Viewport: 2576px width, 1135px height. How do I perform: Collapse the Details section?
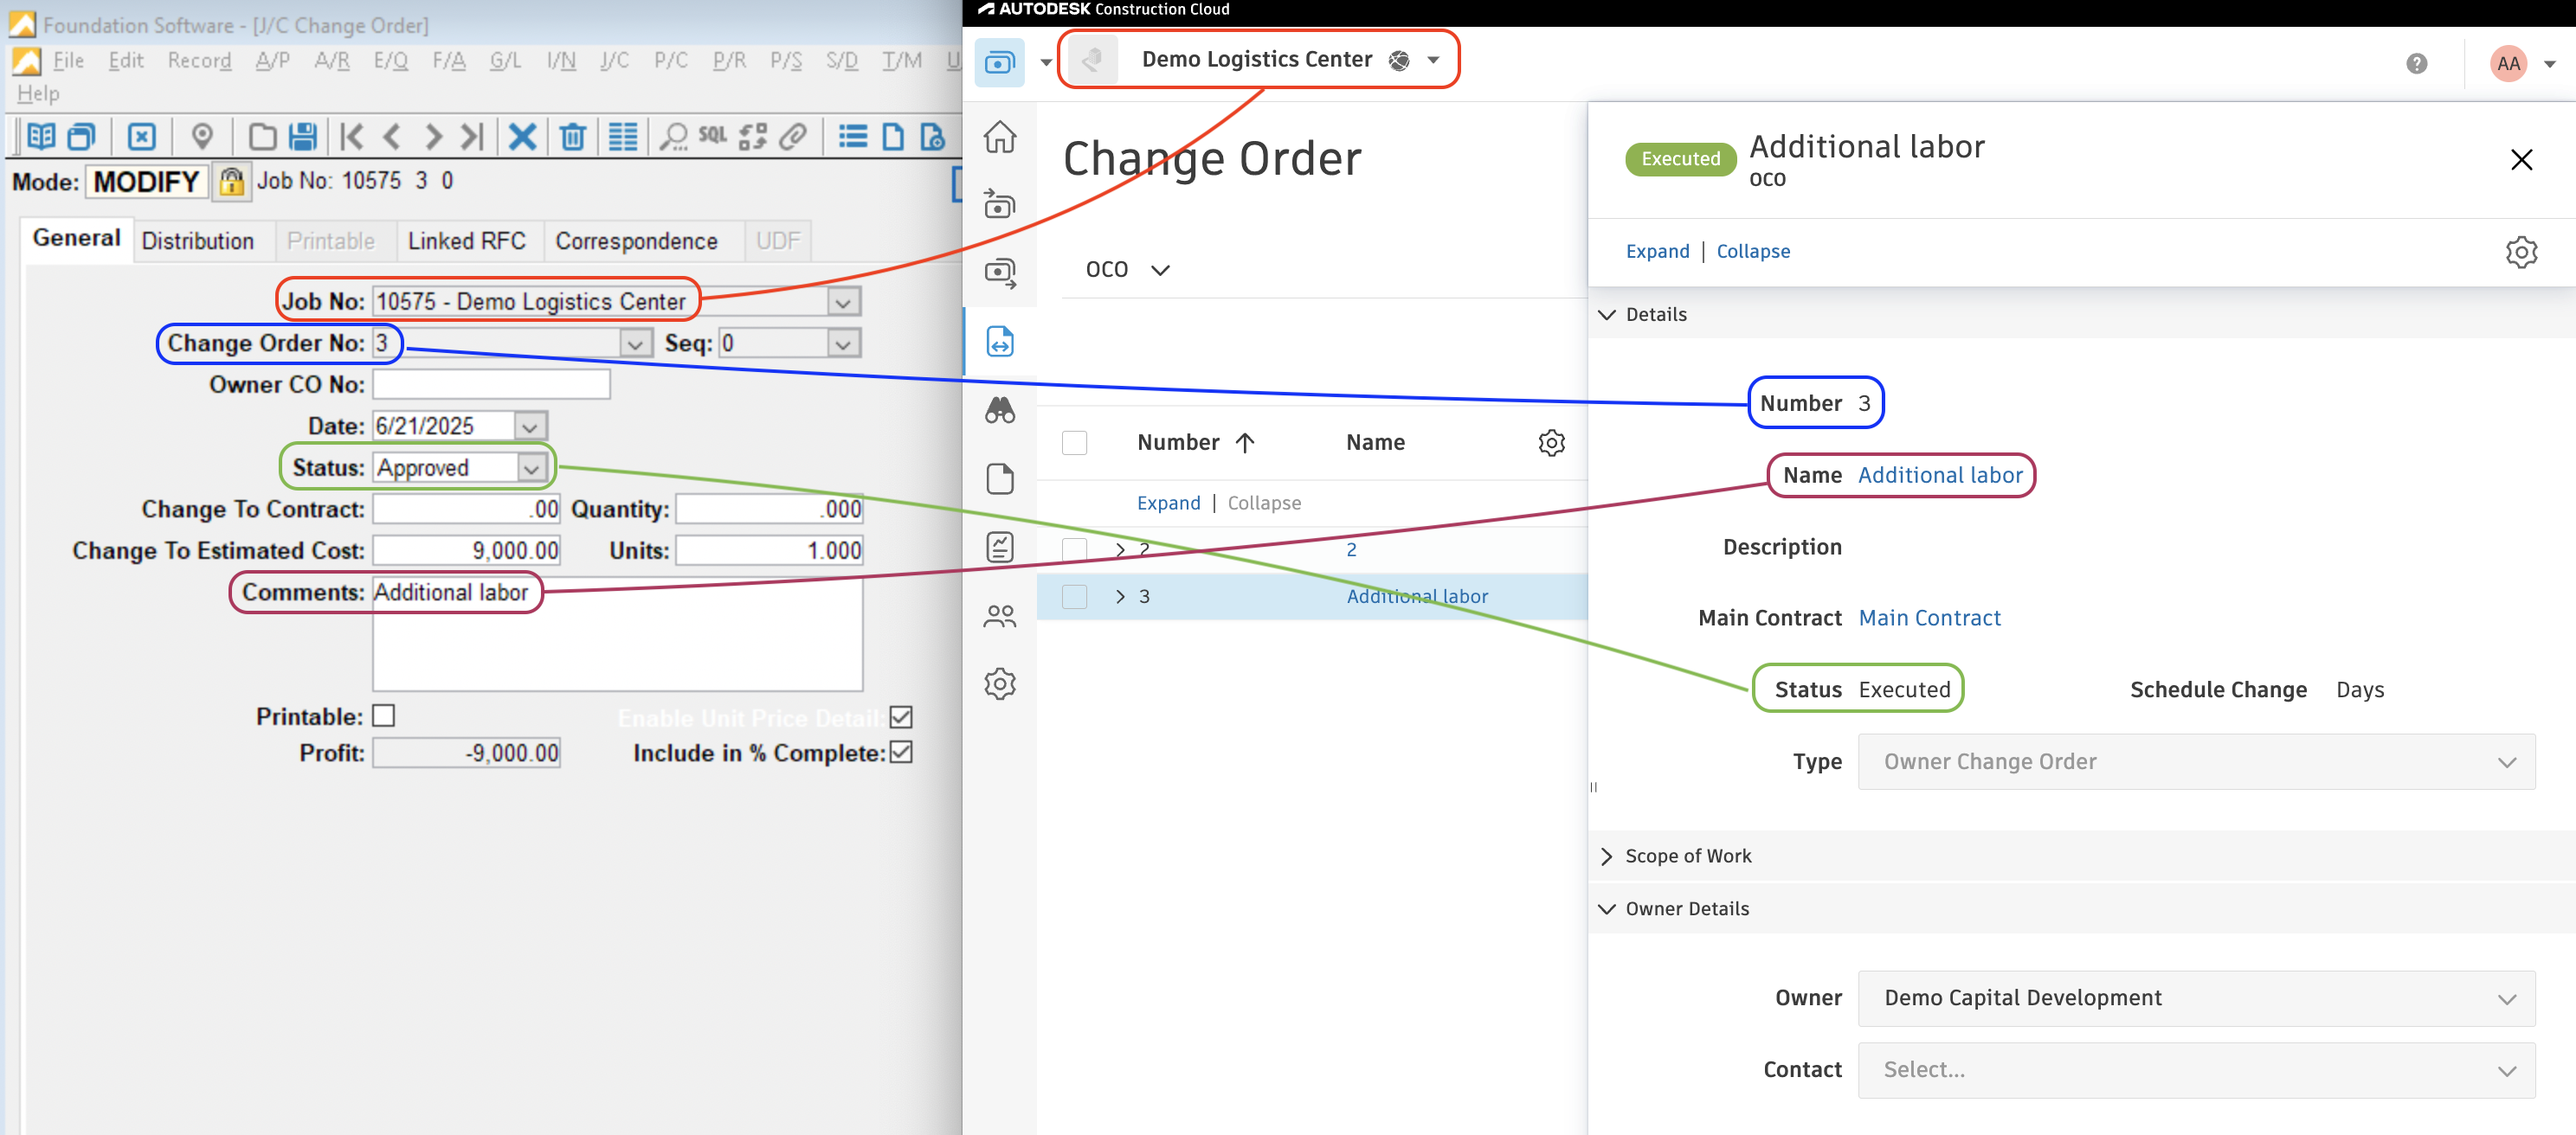pyautogui.click(x=1606, y=315)
